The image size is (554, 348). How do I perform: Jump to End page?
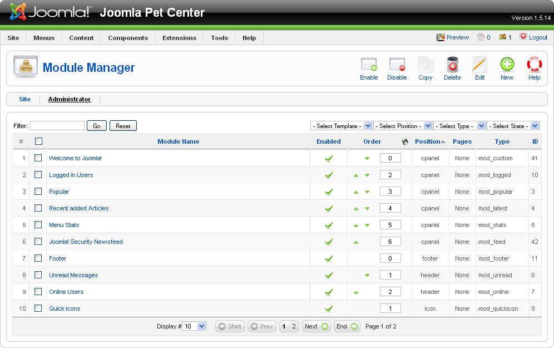click(347, 326)
